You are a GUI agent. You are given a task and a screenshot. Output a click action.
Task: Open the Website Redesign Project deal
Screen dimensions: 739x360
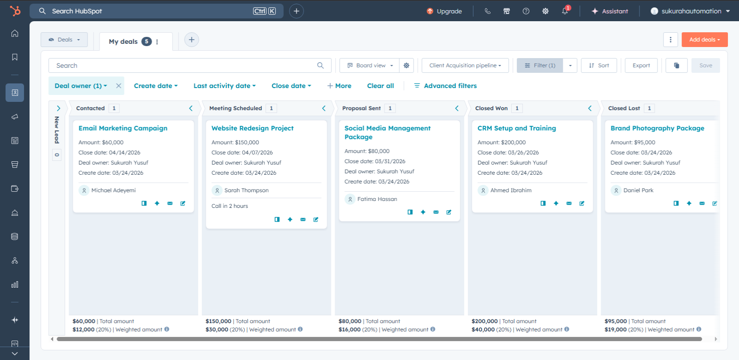pyautogui.click(x=252, y=128)
